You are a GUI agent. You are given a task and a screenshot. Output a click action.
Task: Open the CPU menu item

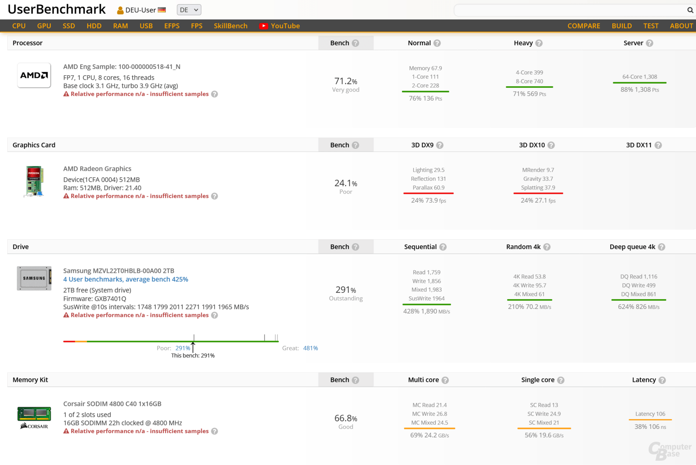(x=19, y=26)
